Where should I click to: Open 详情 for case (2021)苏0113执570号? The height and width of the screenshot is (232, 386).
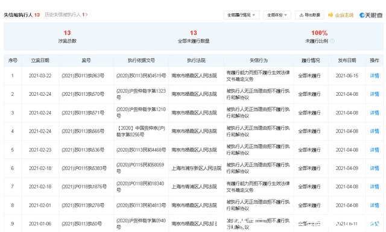click(375, 94)
